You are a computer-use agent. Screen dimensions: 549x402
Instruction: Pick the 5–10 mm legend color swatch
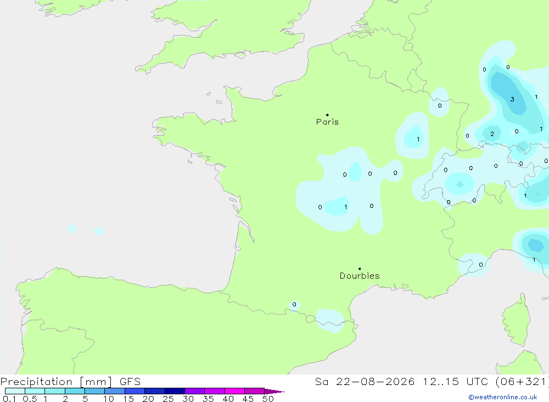point(95,391)
